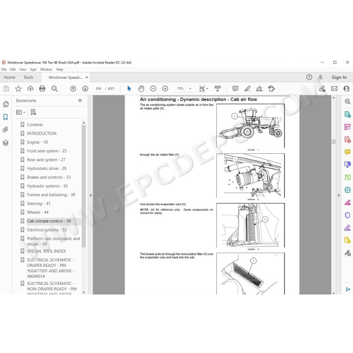Open the Protect shield tool
Viewport: 353px width, 353px height.
pos(347,215)
